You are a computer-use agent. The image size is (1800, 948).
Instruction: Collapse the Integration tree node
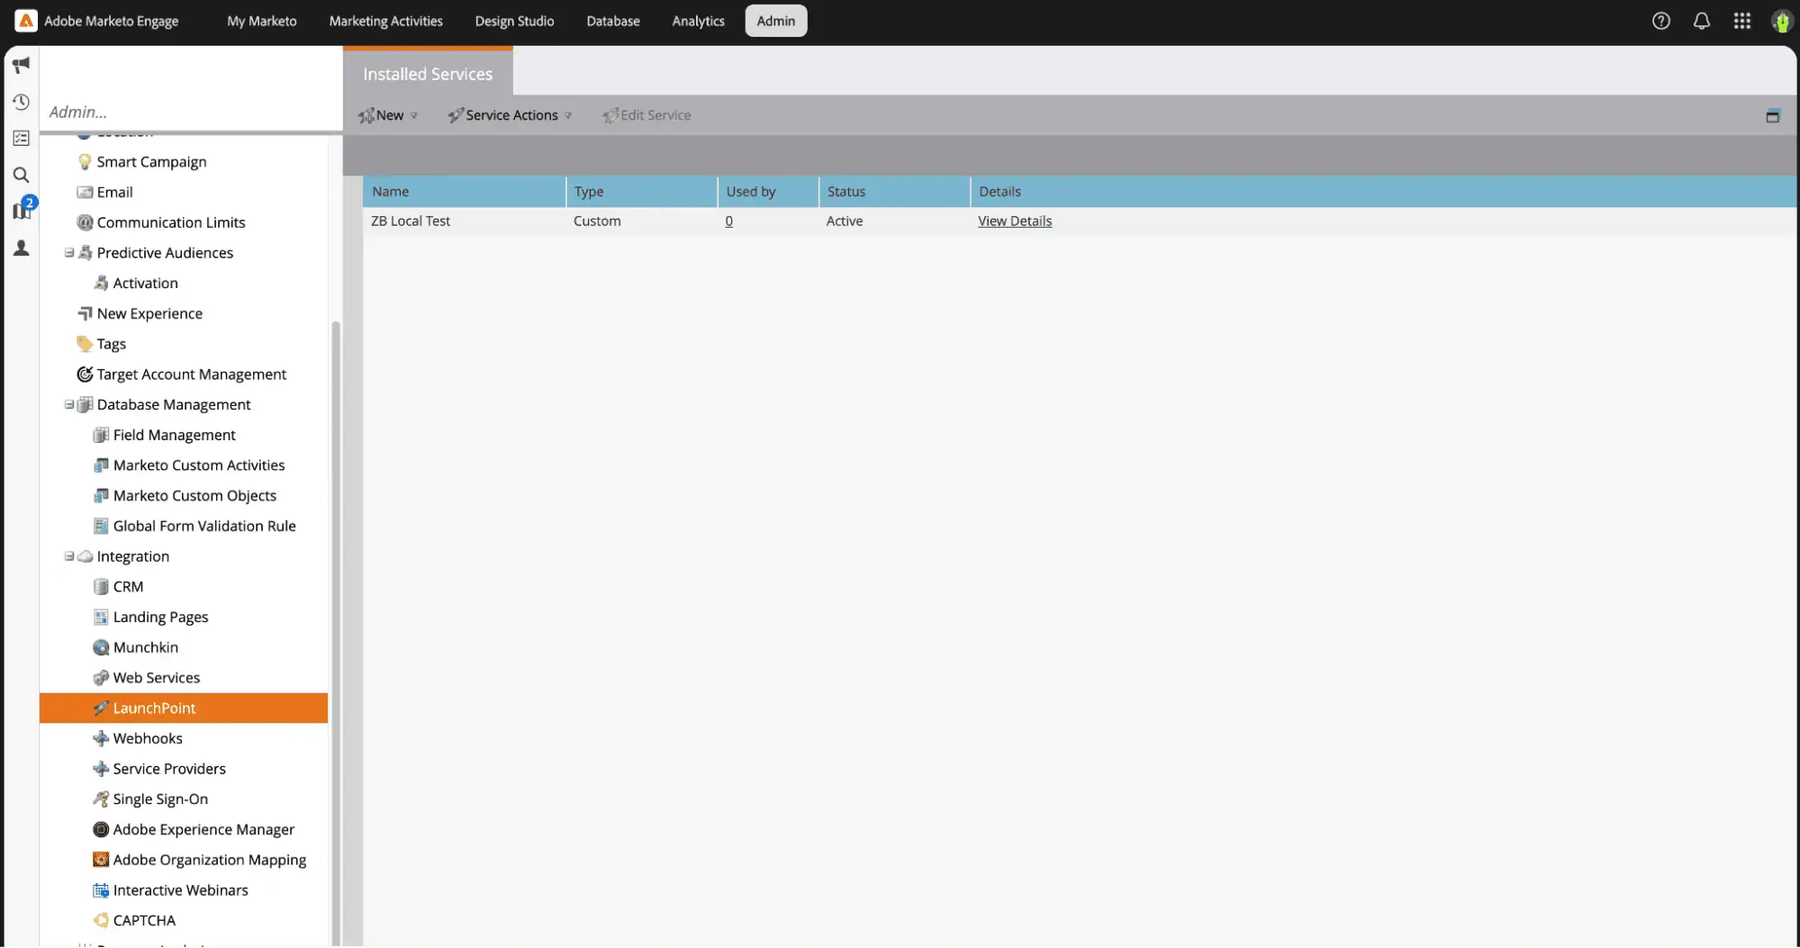point(69,556)
